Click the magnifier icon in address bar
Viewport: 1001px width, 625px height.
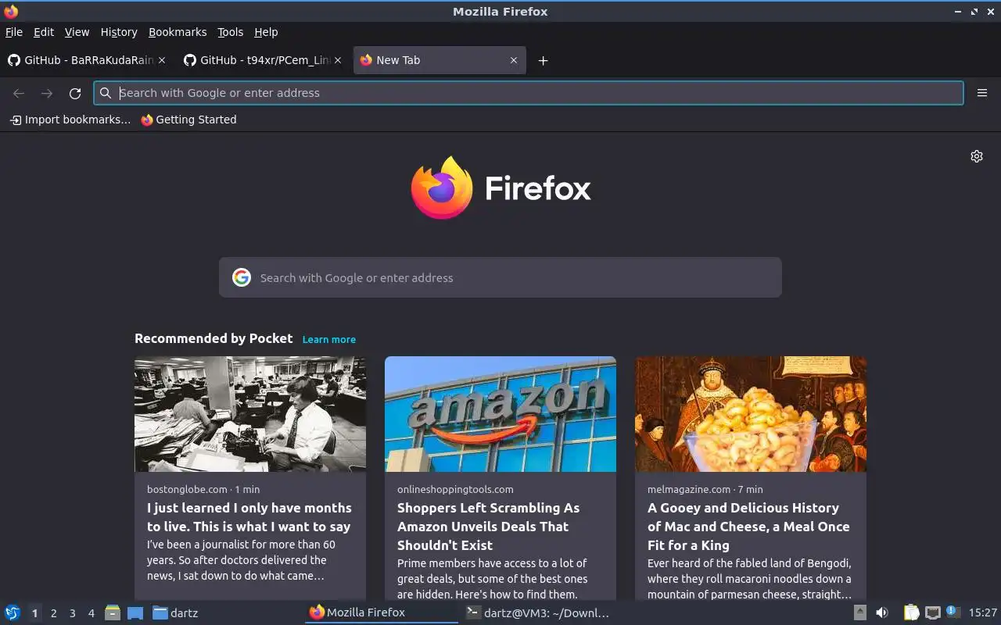(x=106, y=93)
